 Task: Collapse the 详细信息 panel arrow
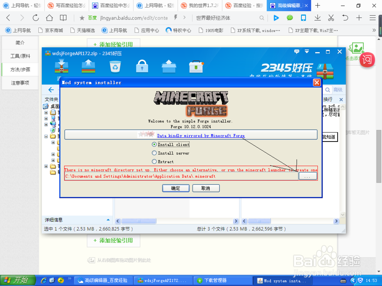click(x=108, y=220)
